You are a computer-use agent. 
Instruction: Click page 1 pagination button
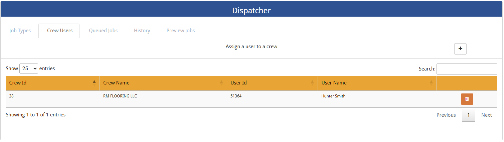(x=469, y=115)
